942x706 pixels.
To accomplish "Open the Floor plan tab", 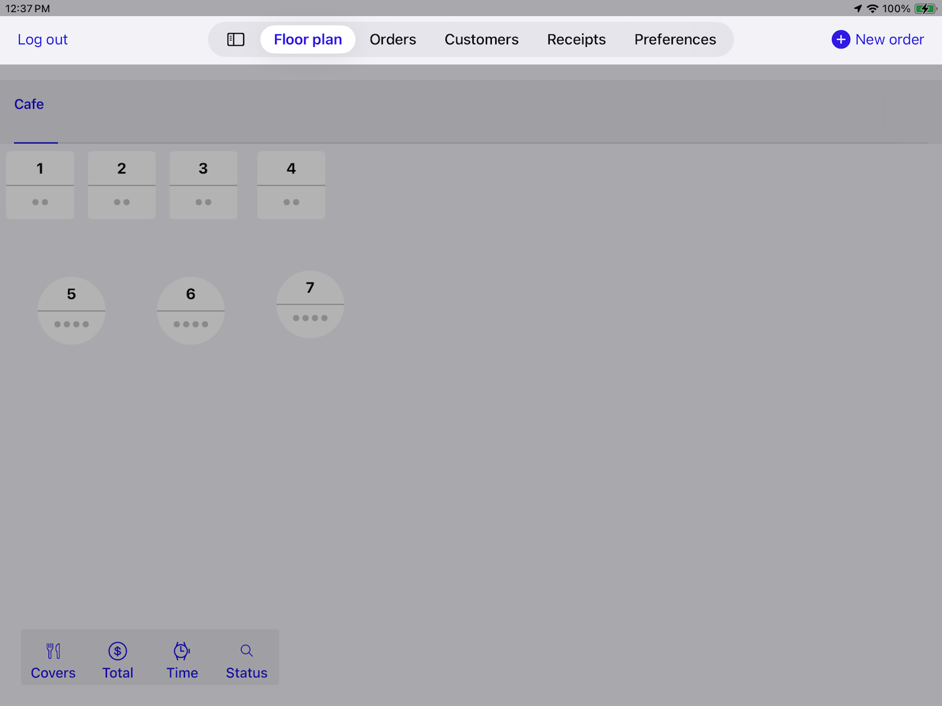I will (x=307, y=40).
